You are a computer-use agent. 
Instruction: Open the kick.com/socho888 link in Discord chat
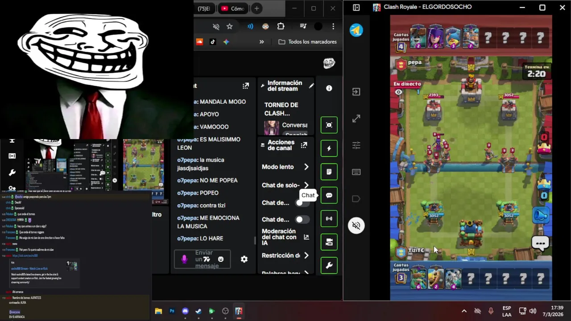25,256
